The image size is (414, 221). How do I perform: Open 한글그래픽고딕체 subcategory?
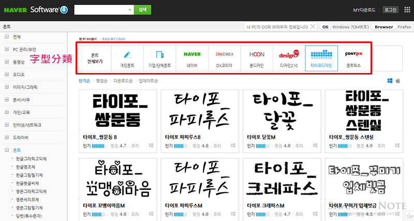click(31, 159)
